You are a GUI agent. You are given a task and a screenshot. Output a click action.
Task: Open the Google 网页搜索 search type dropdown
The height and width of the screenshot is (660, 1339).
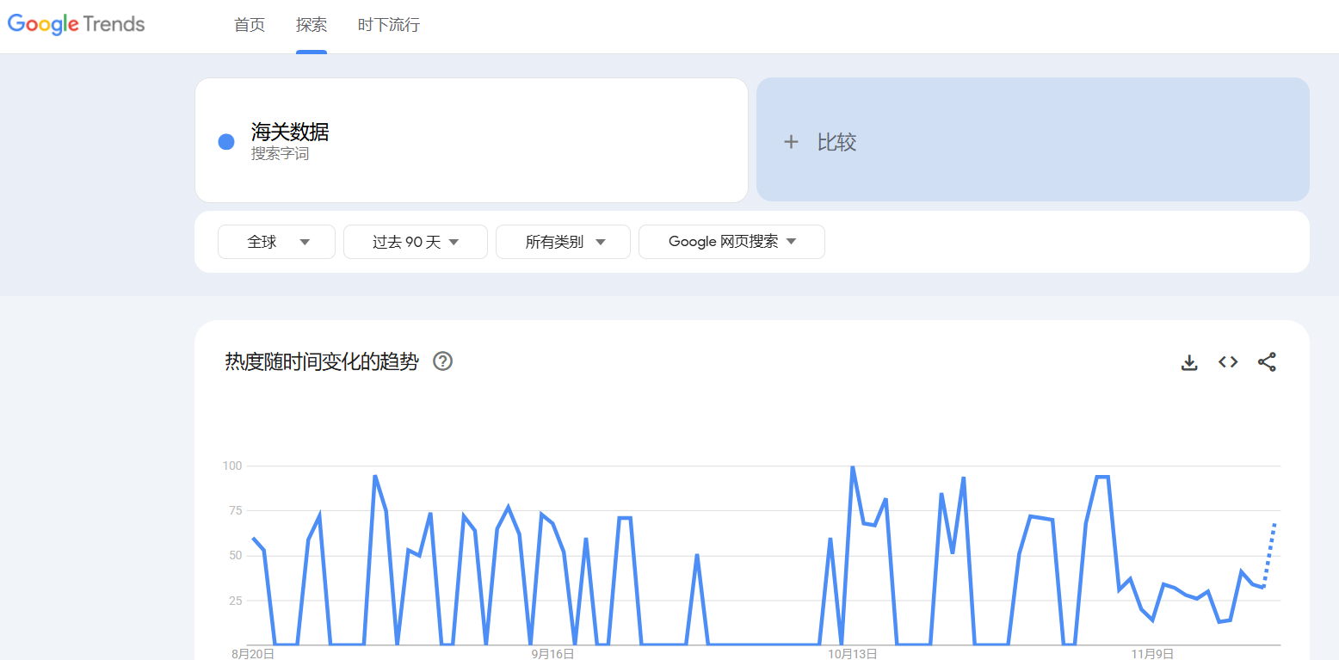(x=731, y=242)
